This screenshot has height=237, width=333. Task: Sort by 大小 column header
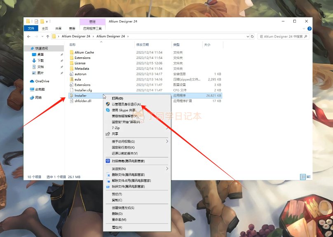click(x=213, y=45)
